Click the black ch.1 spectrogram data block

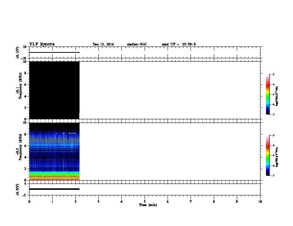54,90
